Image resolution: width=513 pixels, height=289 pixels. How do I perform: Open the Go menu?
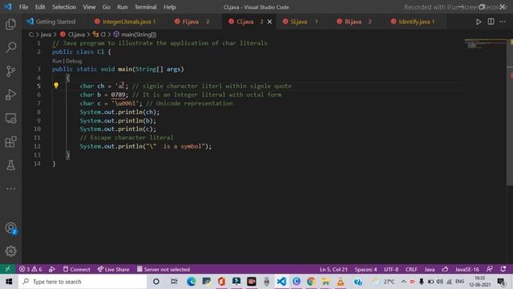click(x=107, y=7)
